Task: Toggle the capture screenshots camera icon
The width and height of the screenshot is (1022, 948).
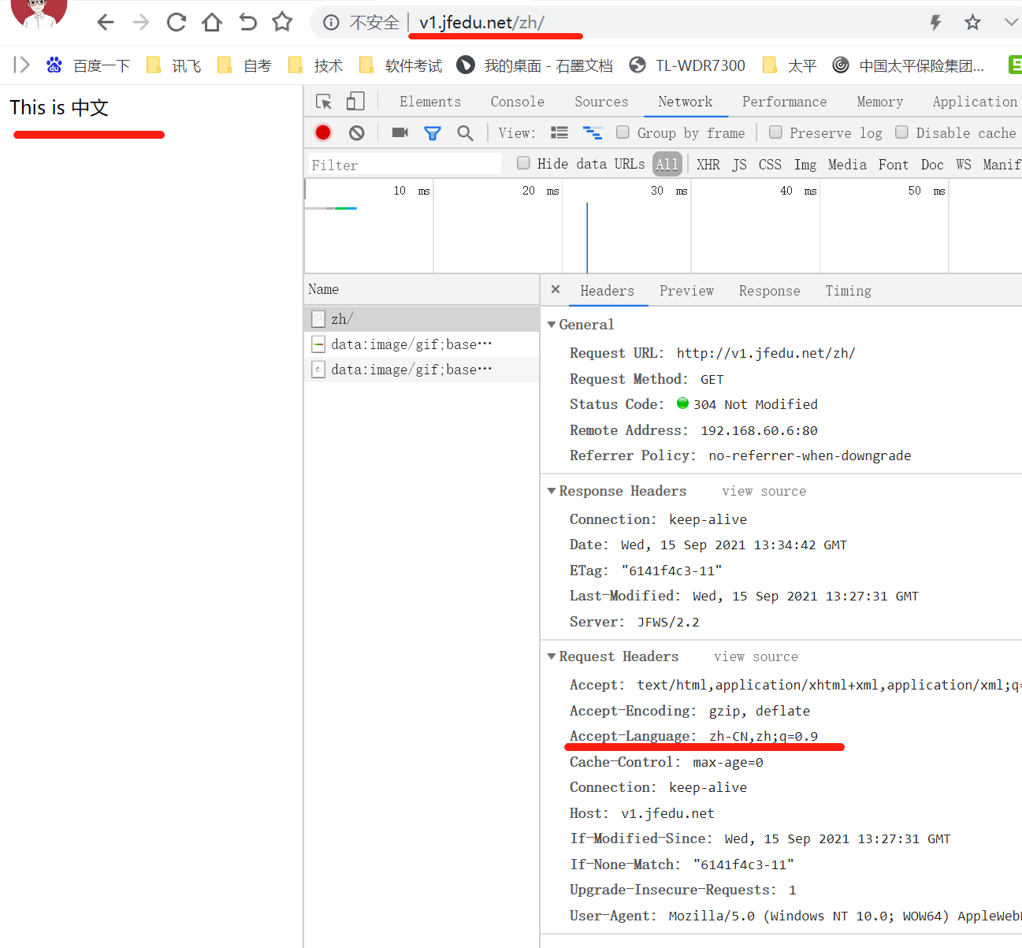Action: [x=400, y=132]
